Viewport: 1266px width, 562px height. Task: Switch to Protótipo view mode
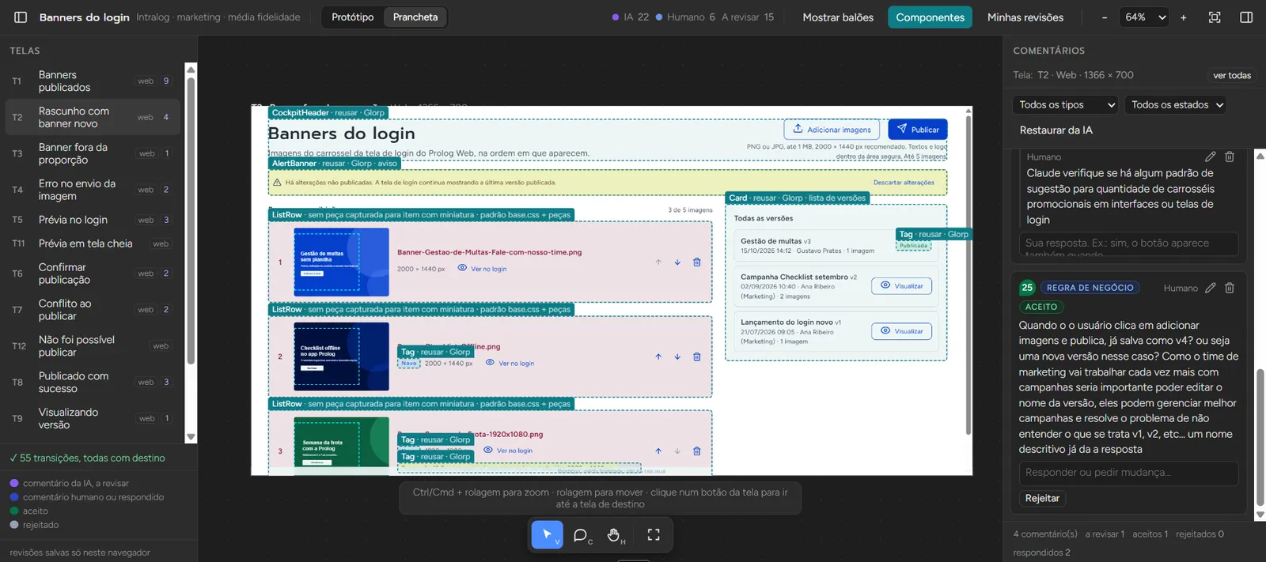pos(352,17)
